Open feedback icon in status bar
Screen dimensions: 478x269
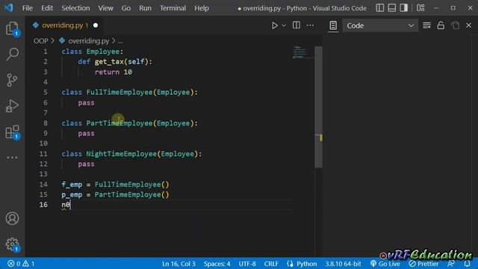click(x=451, y=264)
